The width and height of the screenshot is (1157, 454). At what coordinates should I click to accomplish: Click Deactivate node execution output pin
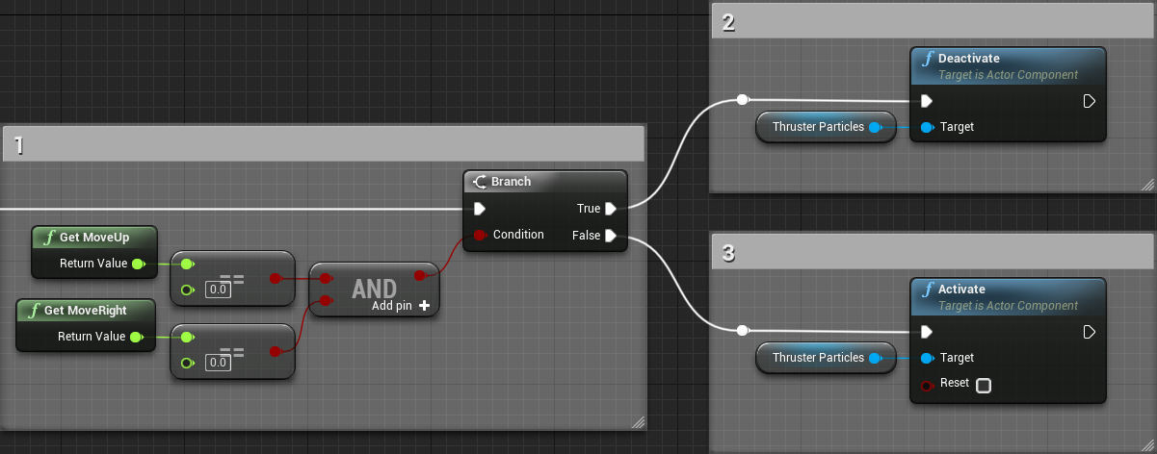point(1090,101)
